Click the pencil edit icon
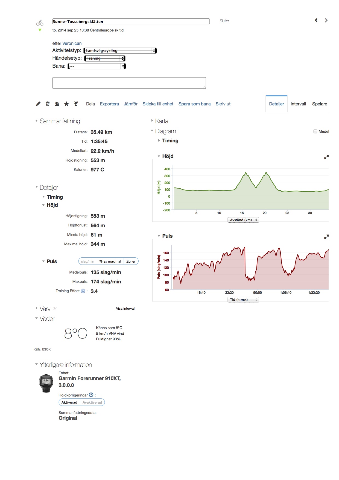This screenshot has width=339, height=480. pyautogui.click(x=38, y=104)
